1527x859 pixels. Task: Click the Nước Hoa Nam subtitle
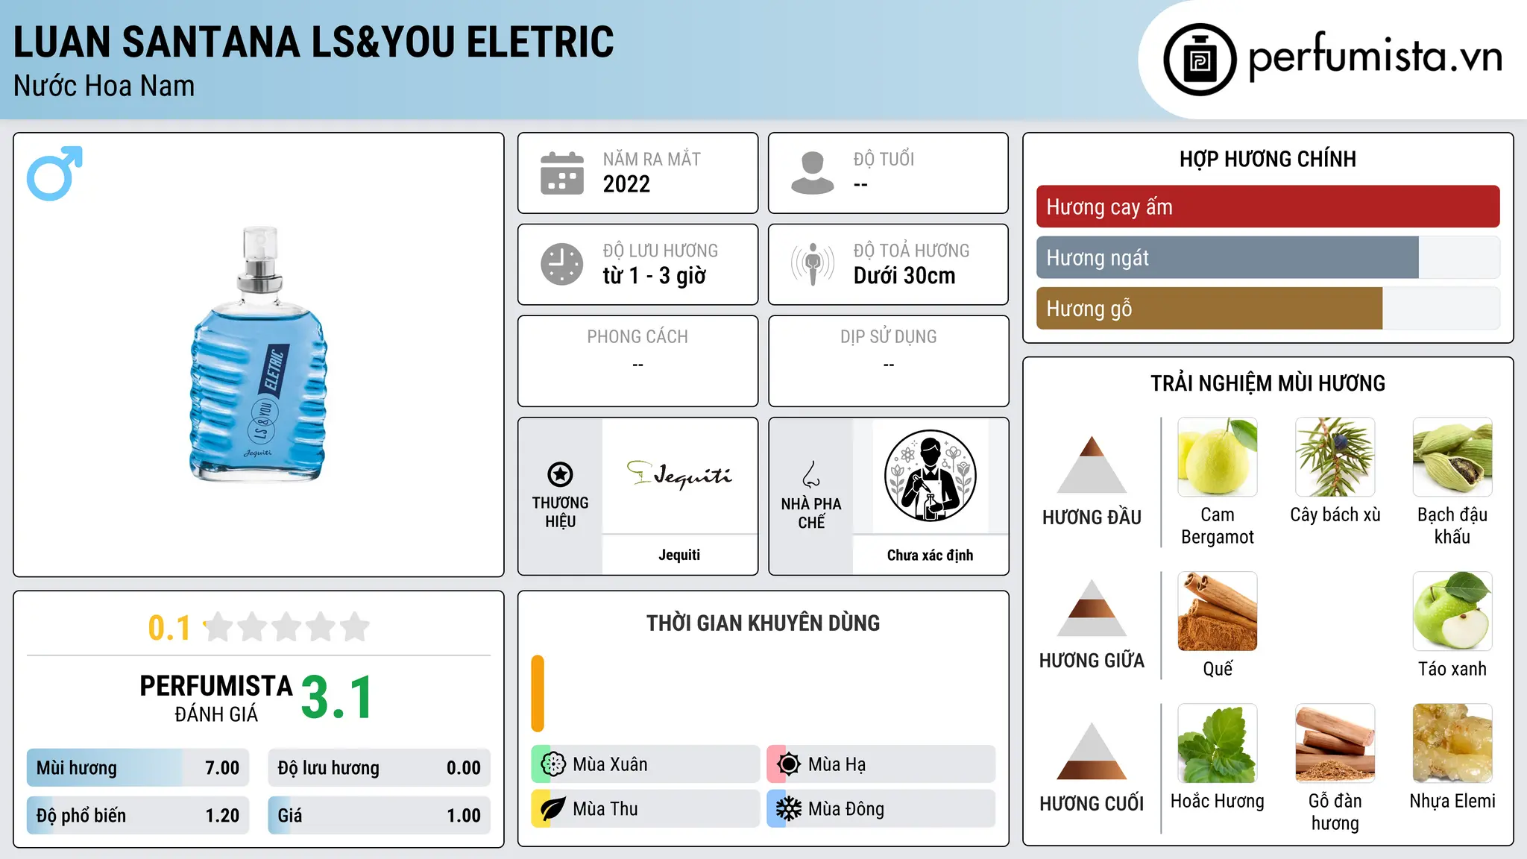104,86
